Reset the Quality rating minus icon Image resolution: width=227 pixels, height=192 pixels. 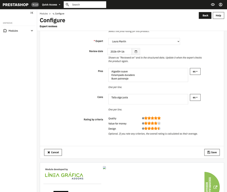143,118
